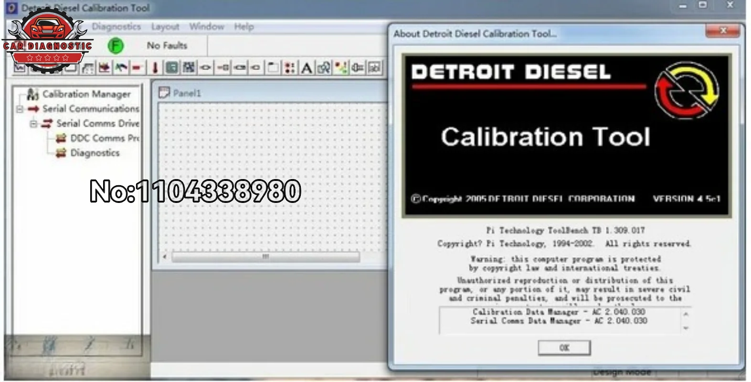751x382 pixels.
Task: Click the Calibration Manager tree icon
Action: pos(32,94)
